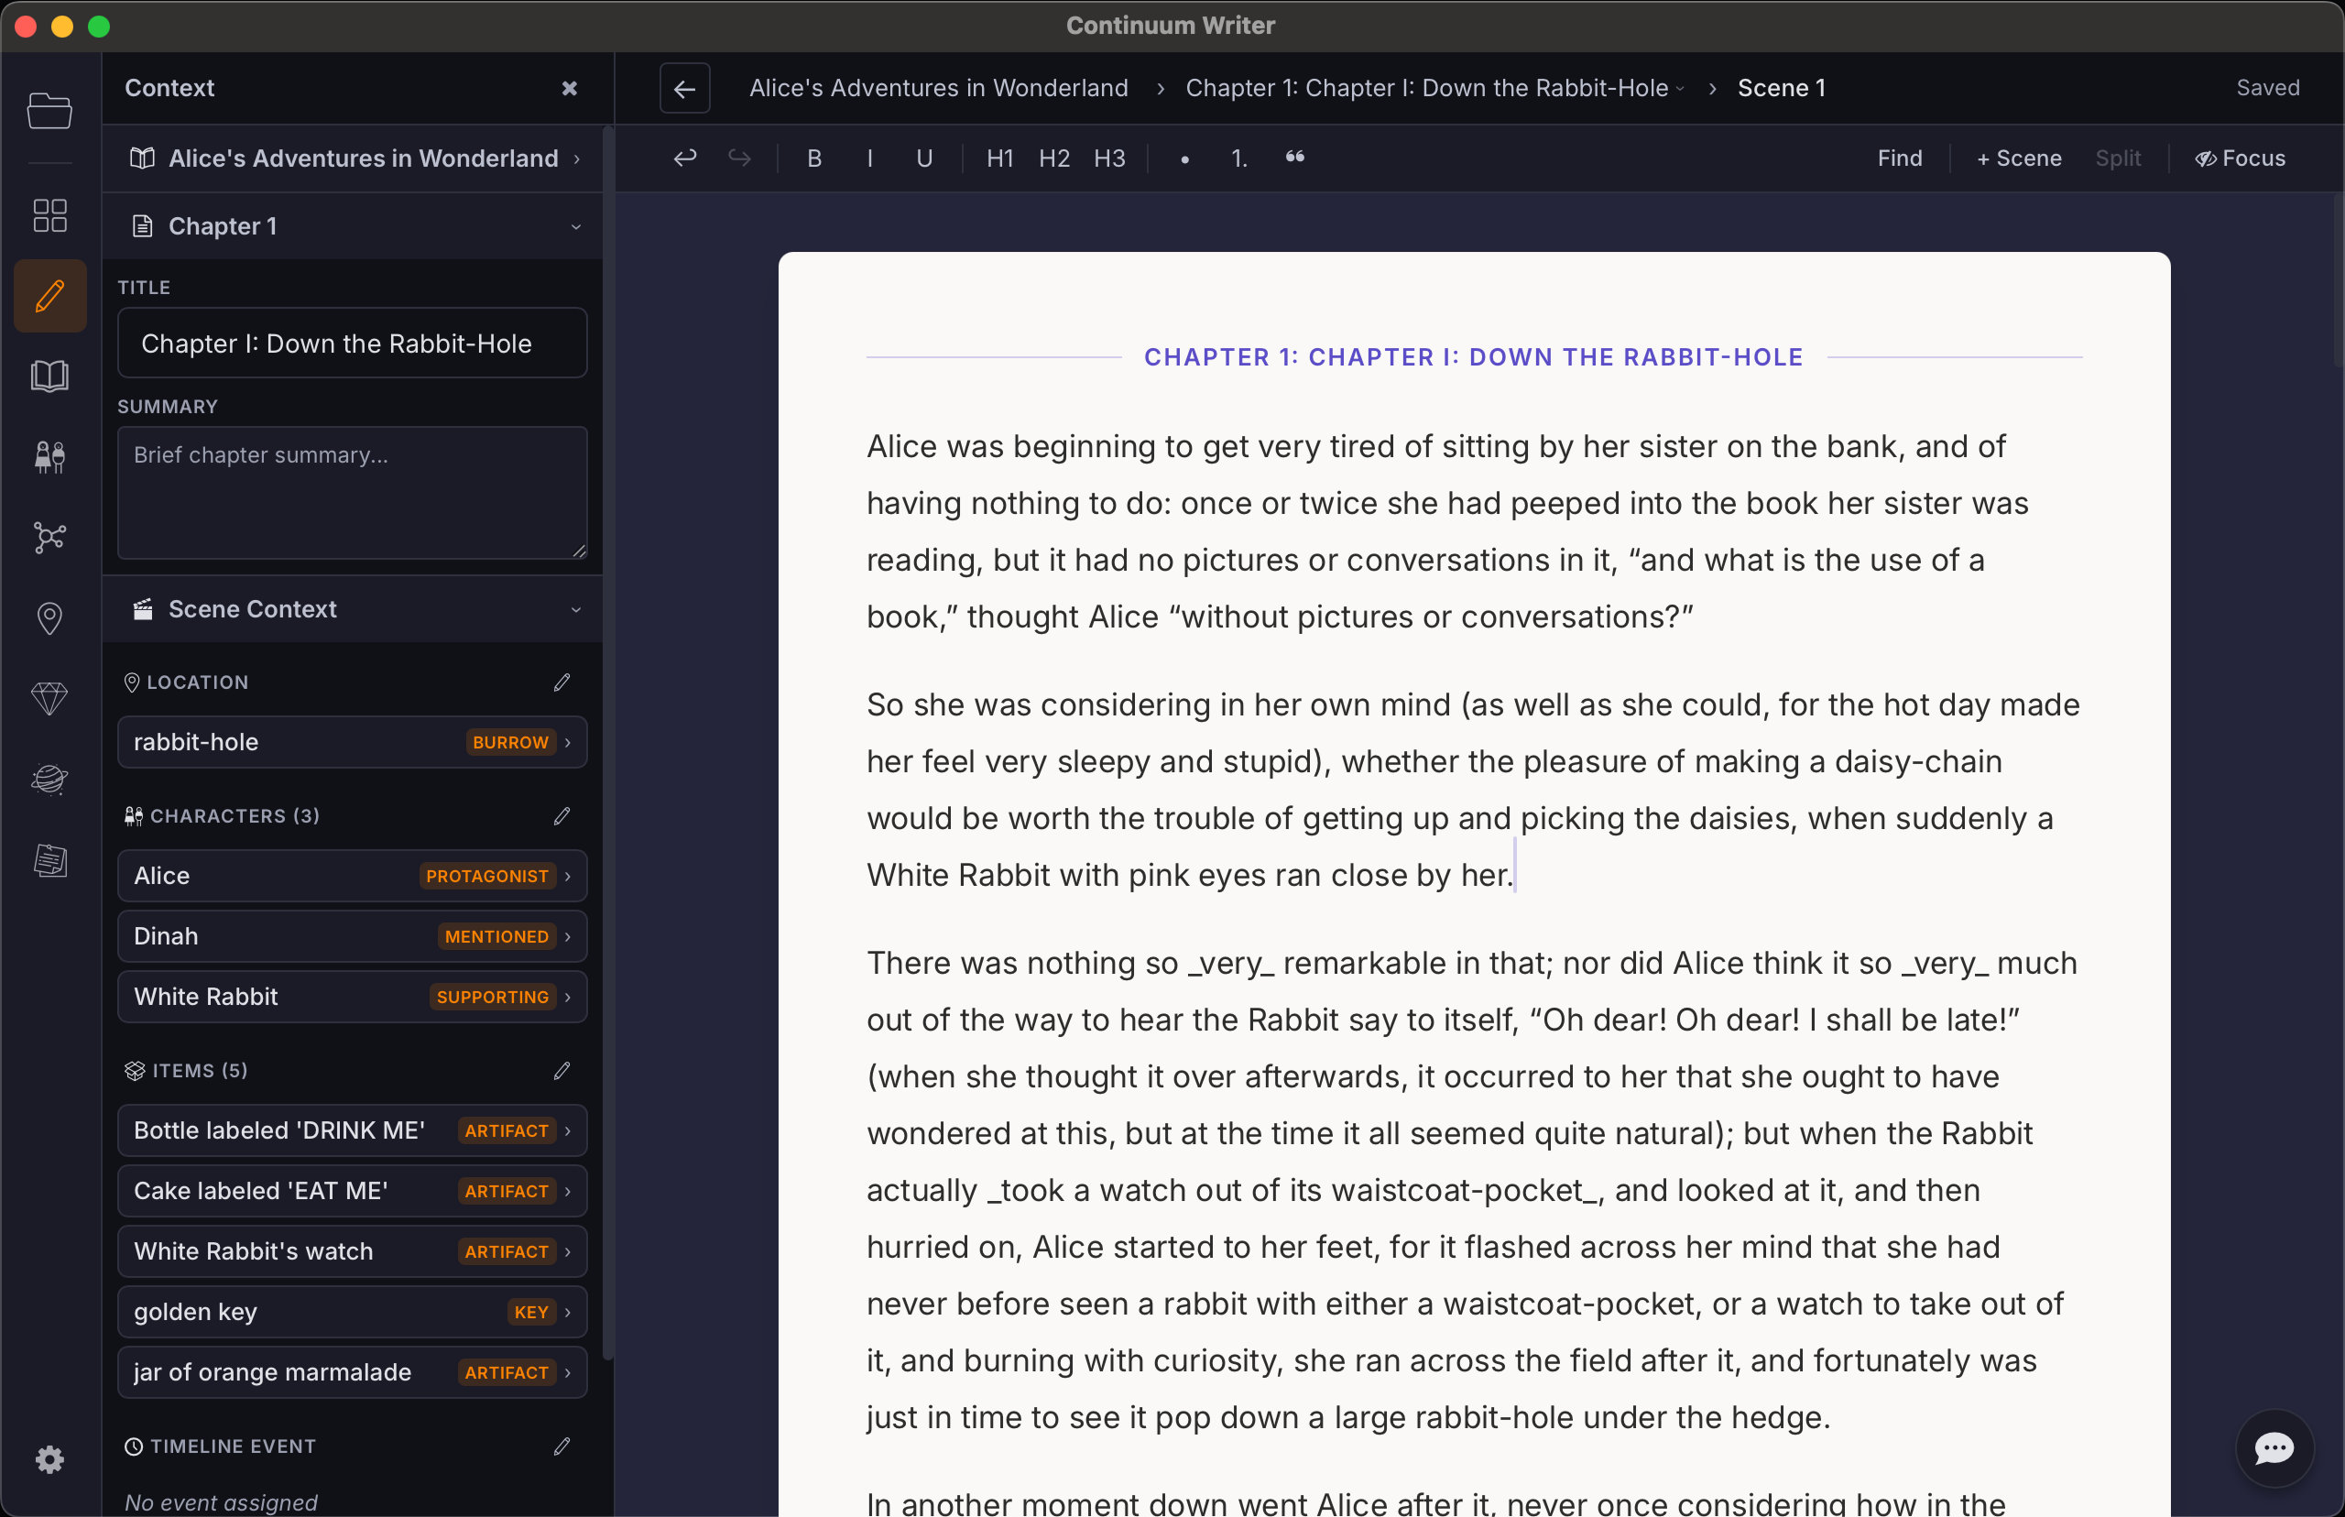Image resolution: width=2345 pixels, height=1517 pixels.
Task: Edit the Location assignment pencil
Action: (562, 682)
